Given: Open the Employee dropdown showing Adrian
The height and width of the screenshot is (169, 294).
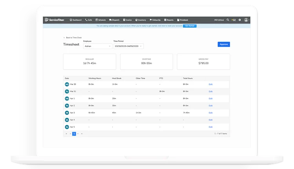Looking at the screenshot, I should (x=98, y=46).
